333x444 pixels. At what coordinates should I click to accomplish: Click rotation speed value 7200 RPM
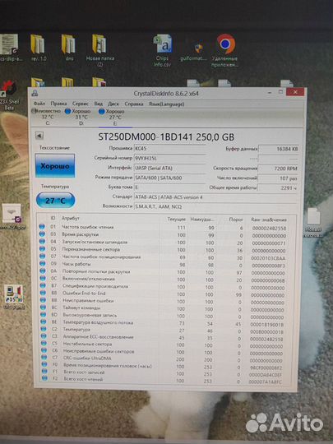(x=279, y=169)
